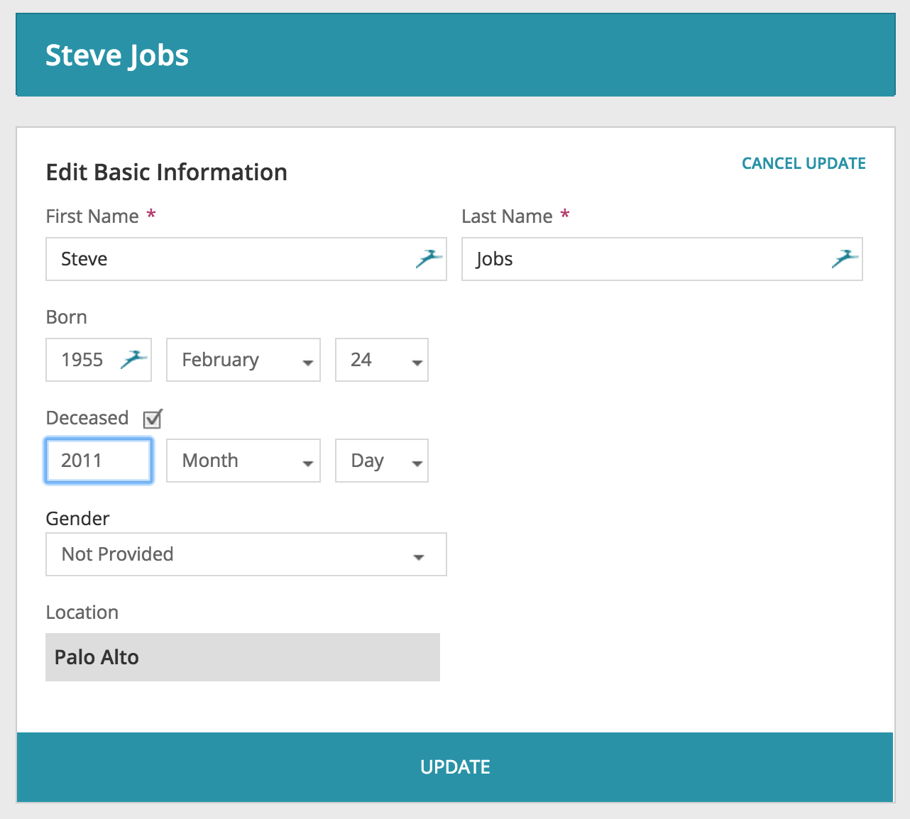The image size is (910, 819).
Task: Click the Born label
Action: pyautogui.click(x=67, y=317)
